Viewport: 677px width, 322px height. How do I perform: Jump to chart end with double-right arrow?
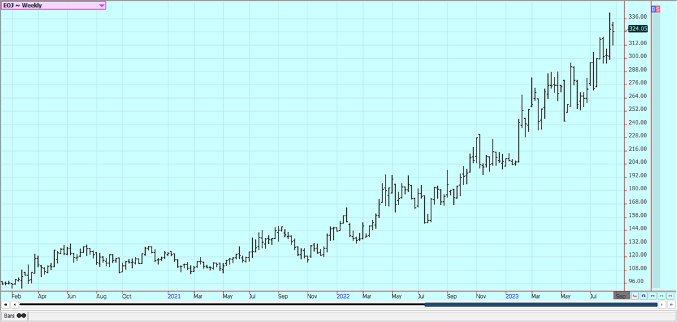pos(671,305)
